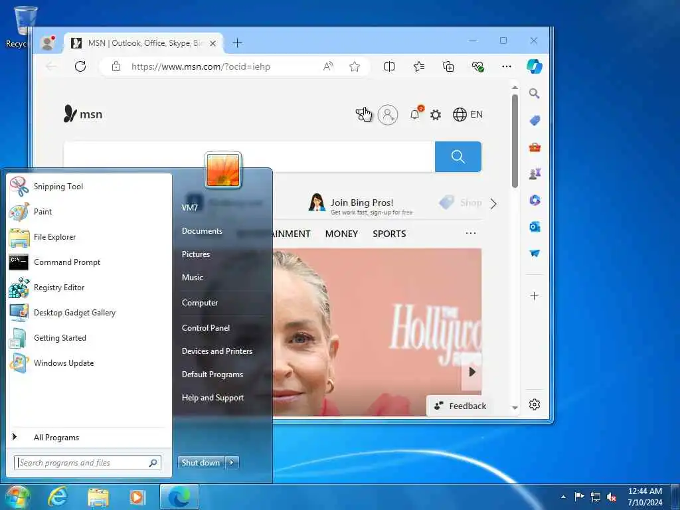Click inside MSN search box

(250, 157)
